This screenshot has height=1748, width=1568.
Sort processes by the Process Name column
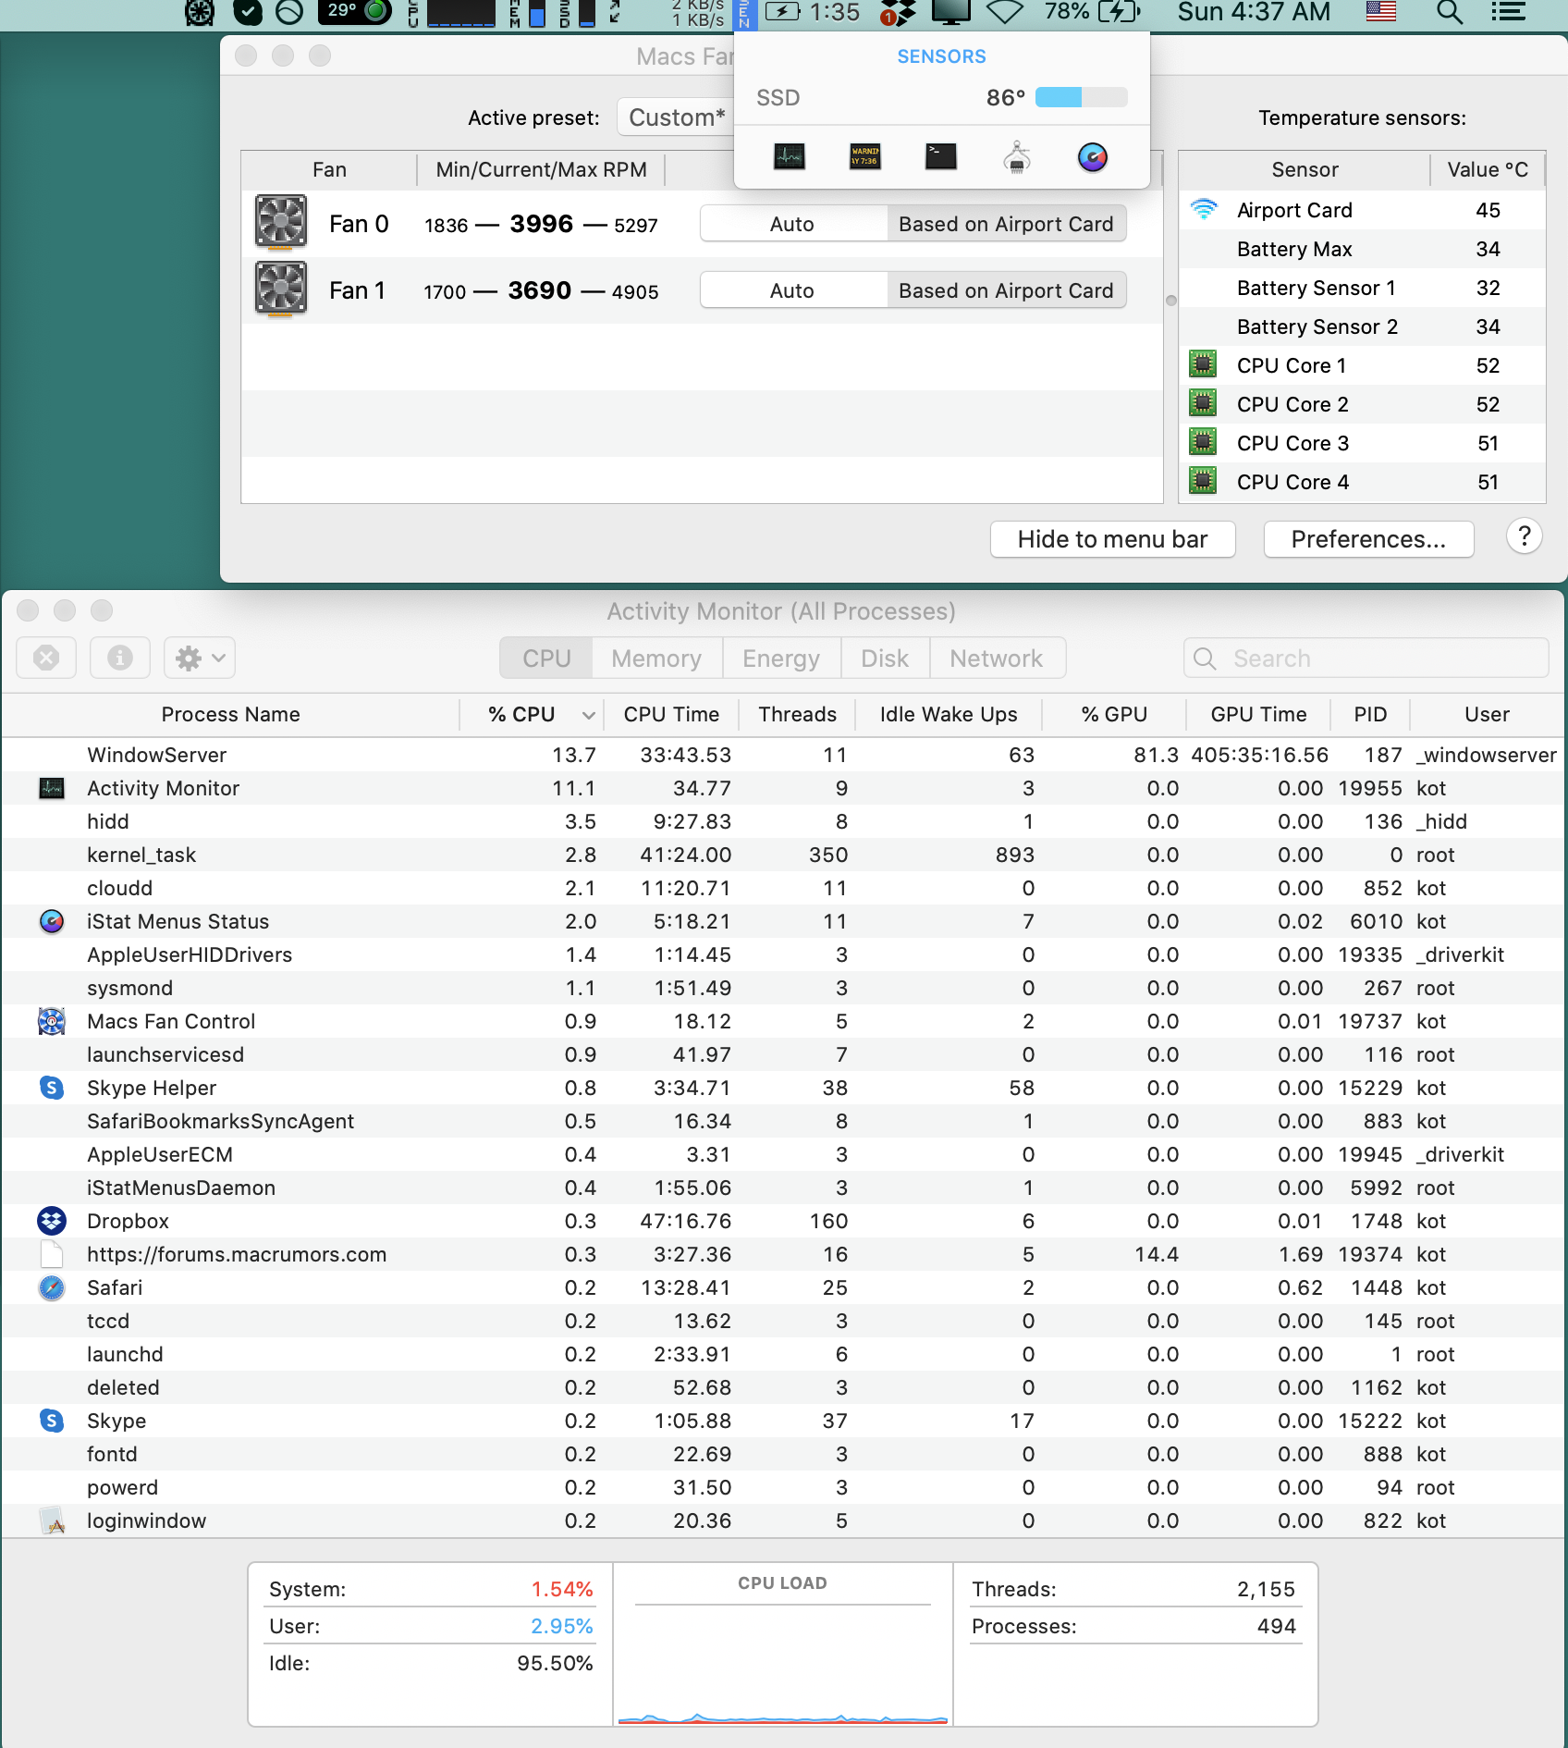(231, 714)
